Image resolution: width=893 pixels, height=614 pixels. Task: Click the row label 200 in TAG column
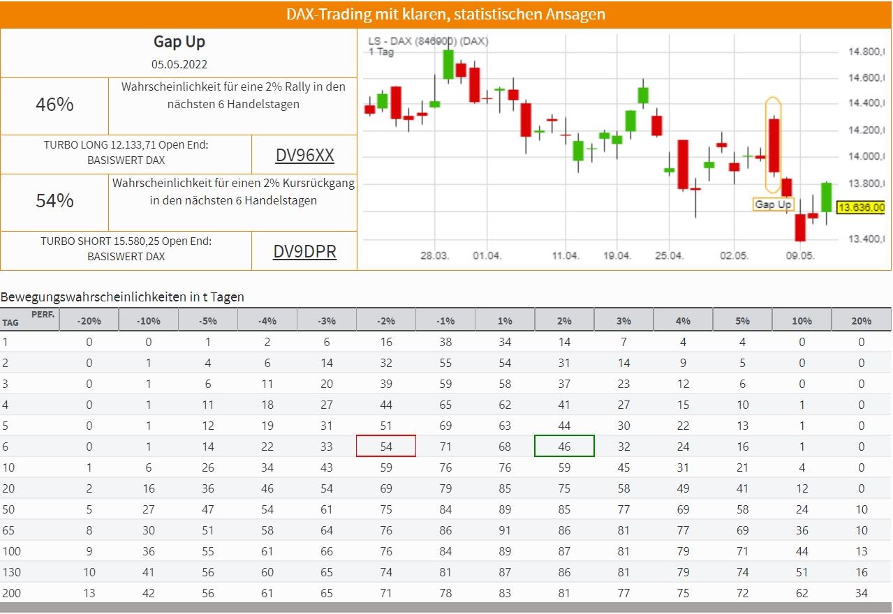pos(11,593)
